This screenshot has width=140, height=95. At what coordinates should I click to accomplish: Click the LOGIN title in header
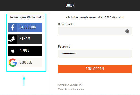[70, 5]
